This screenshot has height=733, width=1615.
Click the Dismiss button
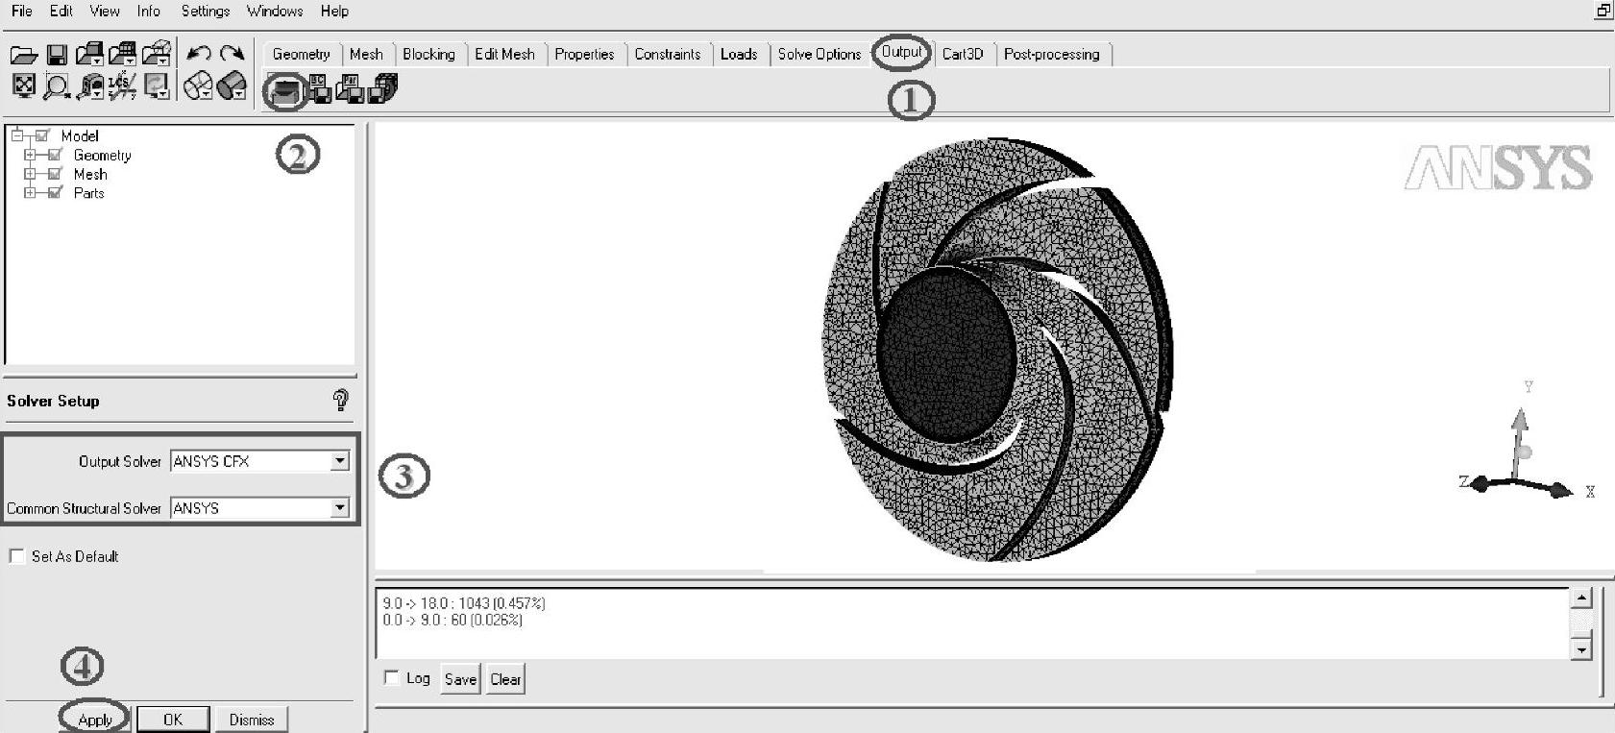tap(252, 719)
